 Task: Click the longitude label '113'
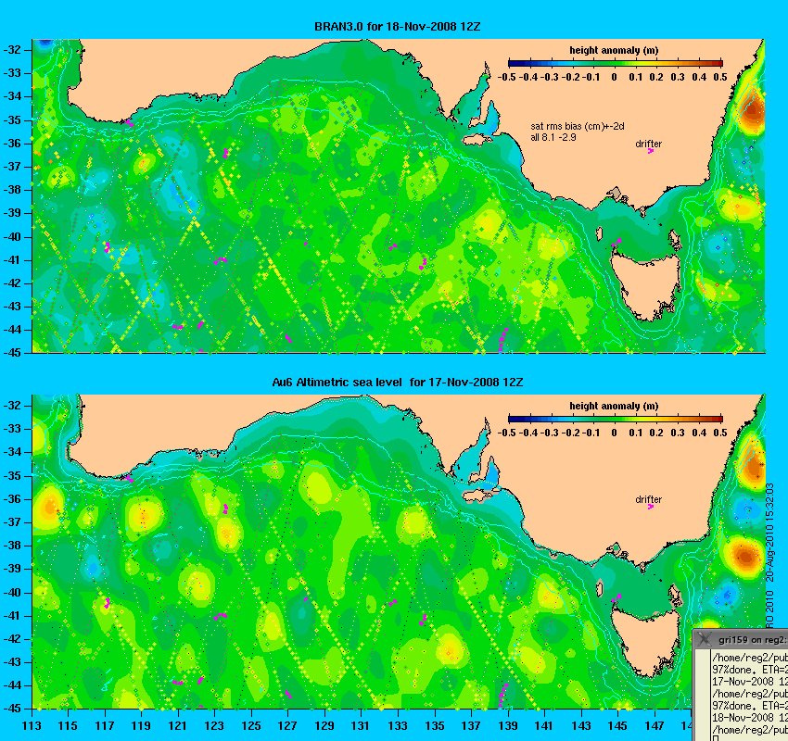click(32, 726)
